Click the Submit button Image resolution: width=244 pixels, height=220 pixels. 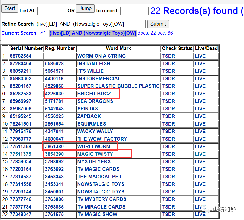click(x=158, y=24)
